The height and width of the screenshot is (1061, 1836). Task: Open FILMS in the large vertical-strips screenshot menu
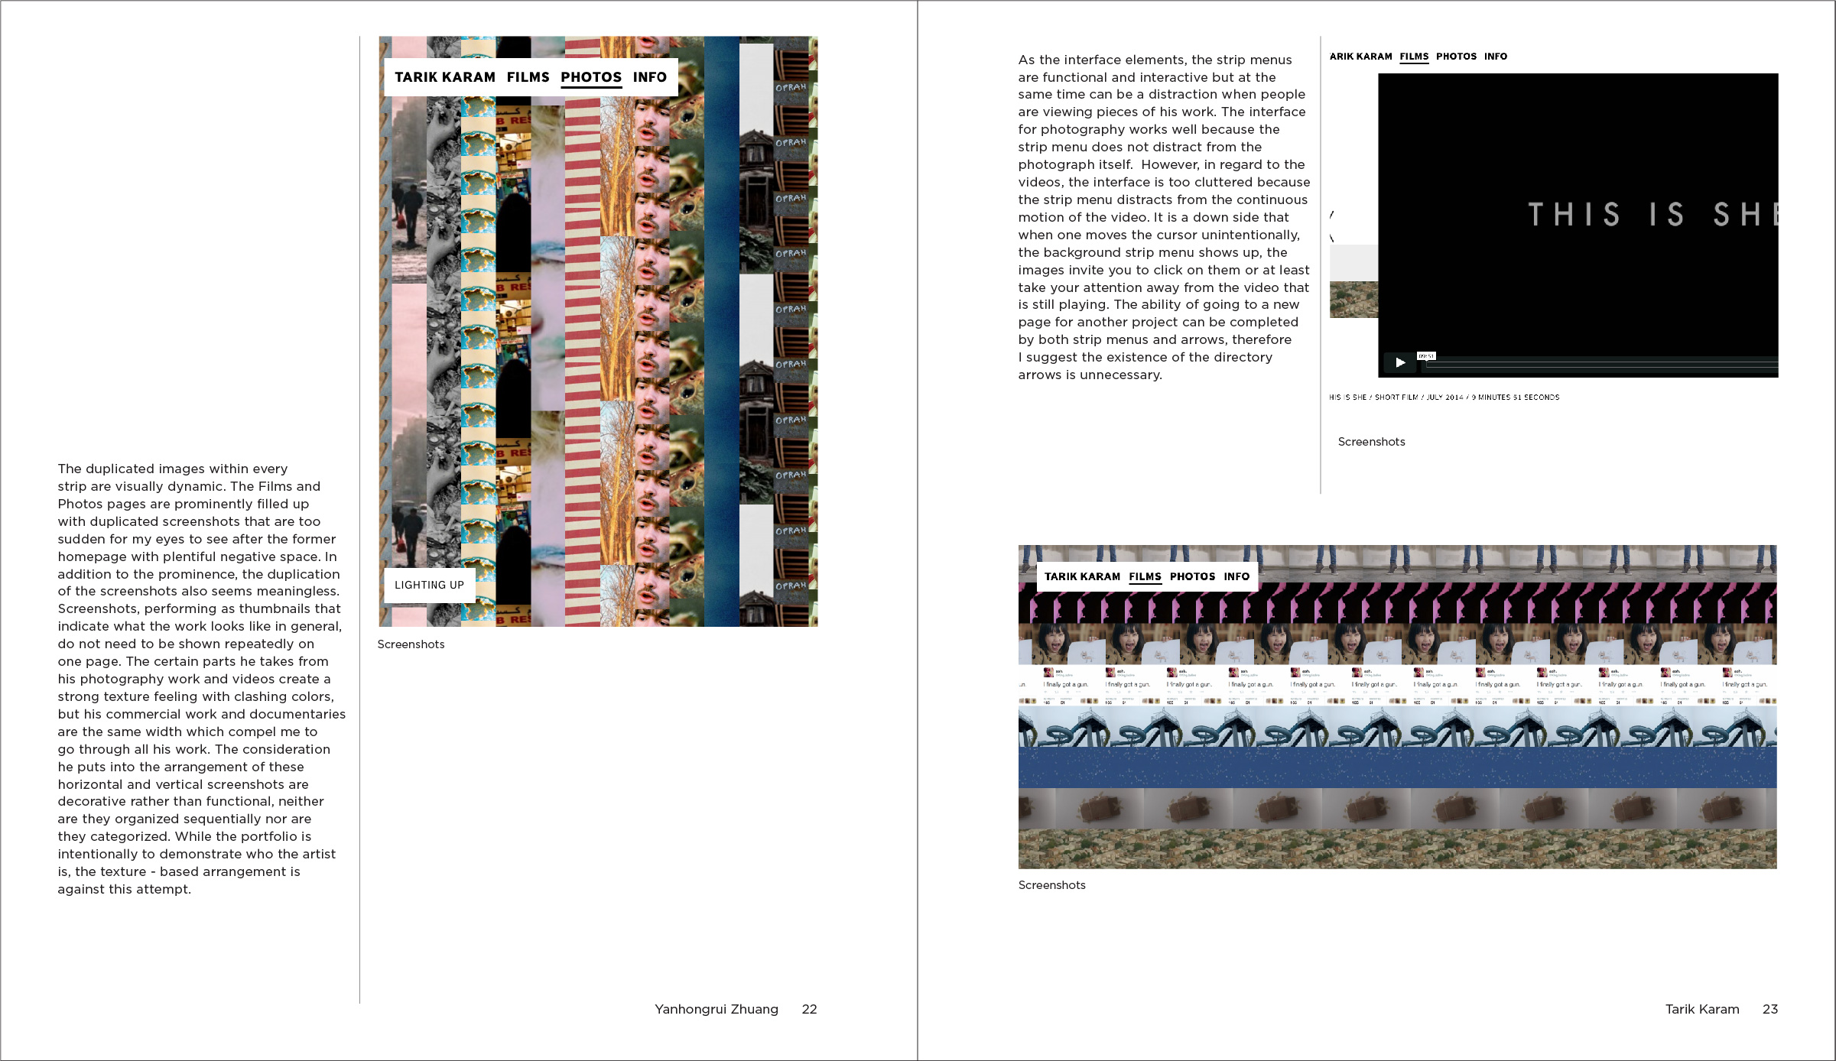[528, 77]
